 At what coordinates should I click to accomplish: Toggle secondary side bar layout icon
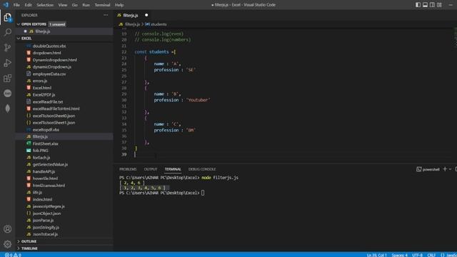coord(432,5)
